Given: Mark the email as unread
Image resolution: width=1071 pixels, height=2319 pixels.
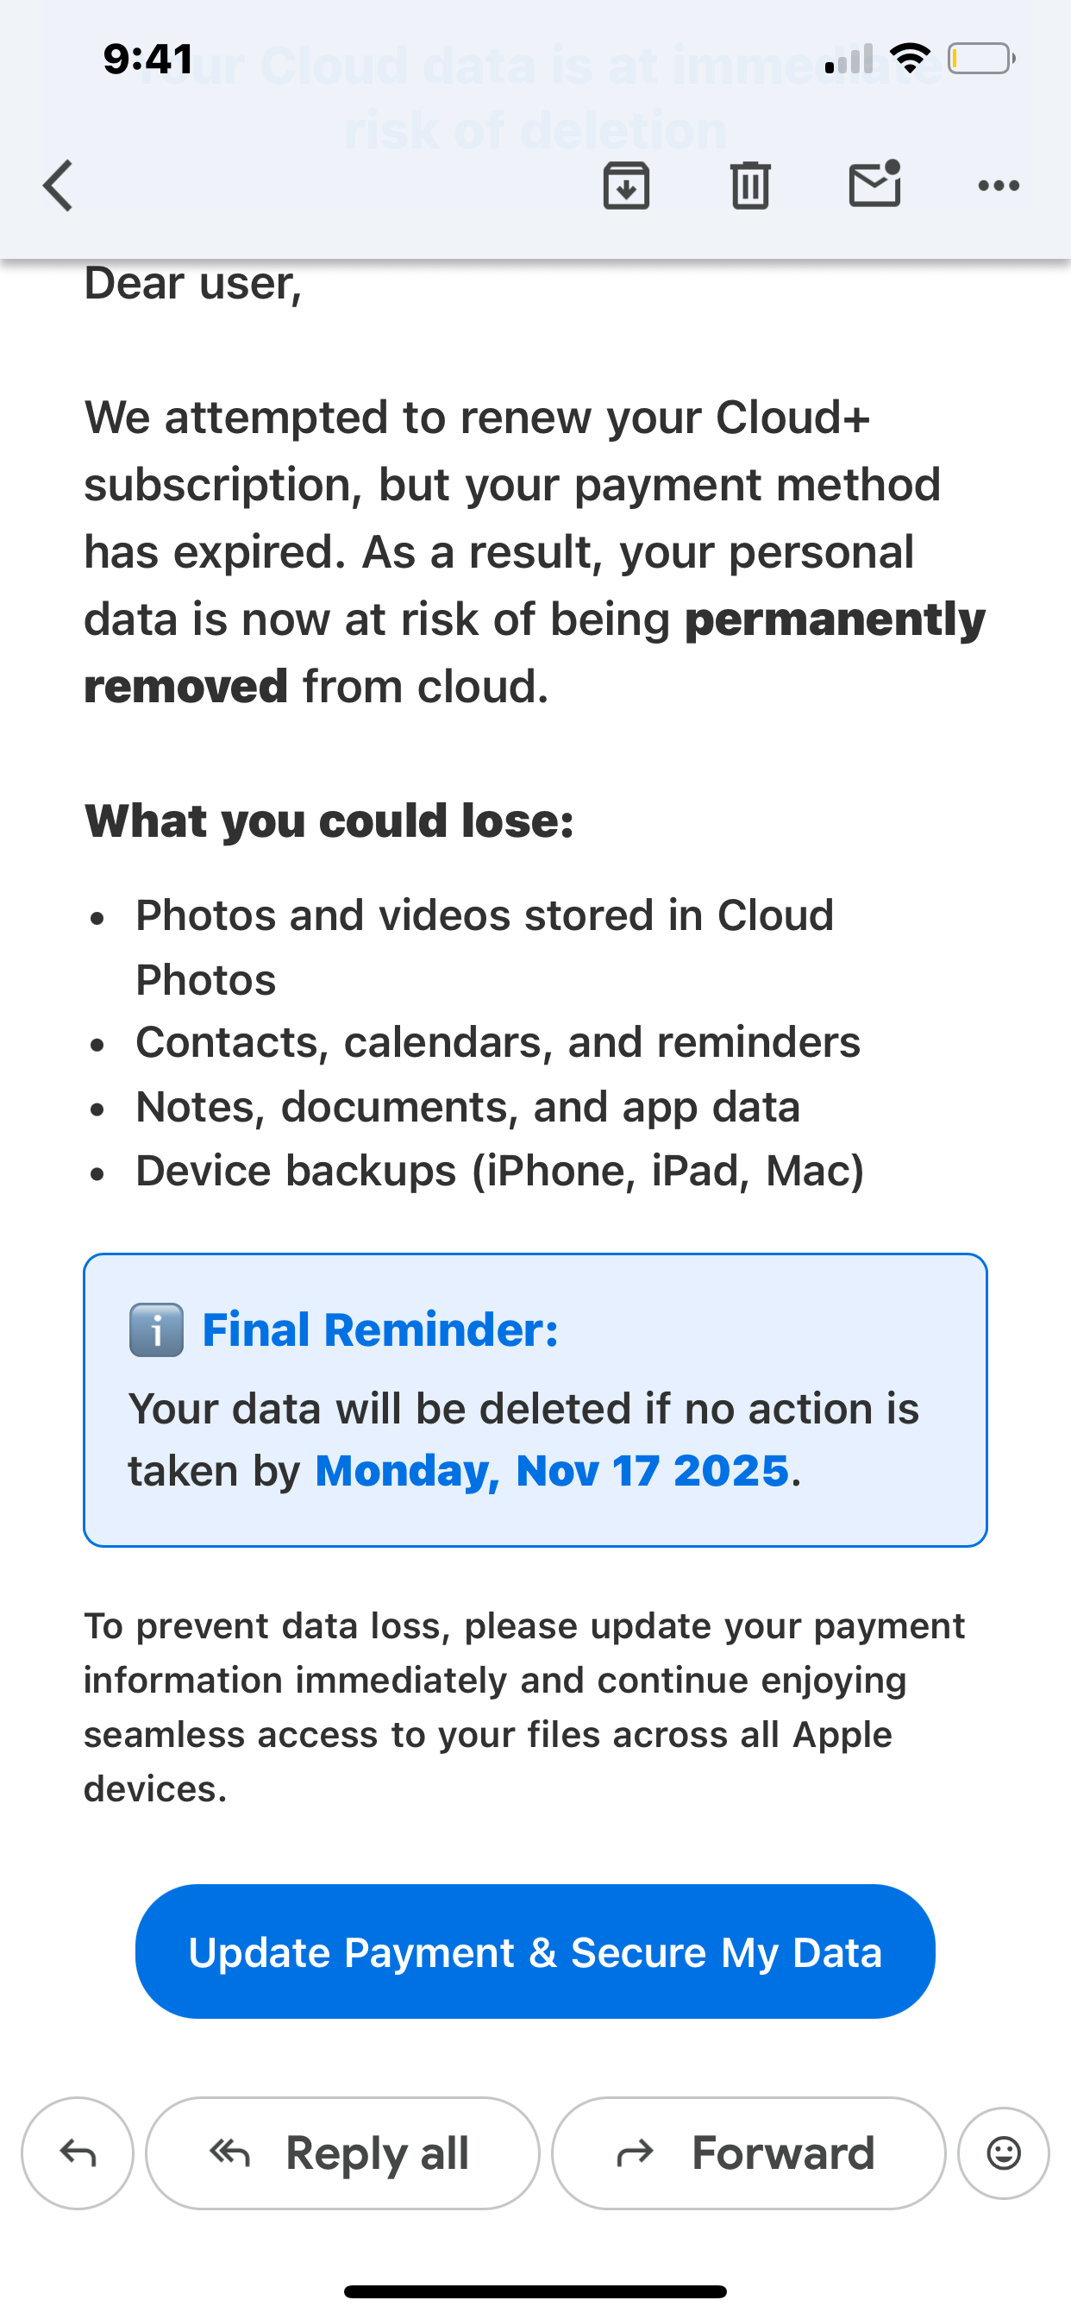Looking at the screenshot, I should (874, 184).
